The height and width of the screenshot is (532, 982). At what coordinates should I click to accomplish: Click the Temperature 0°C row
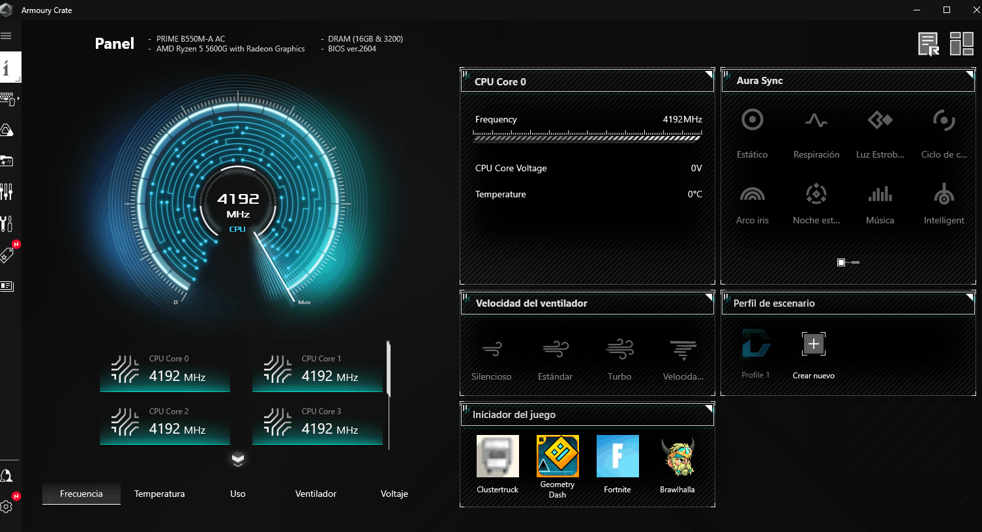point(588,194)
